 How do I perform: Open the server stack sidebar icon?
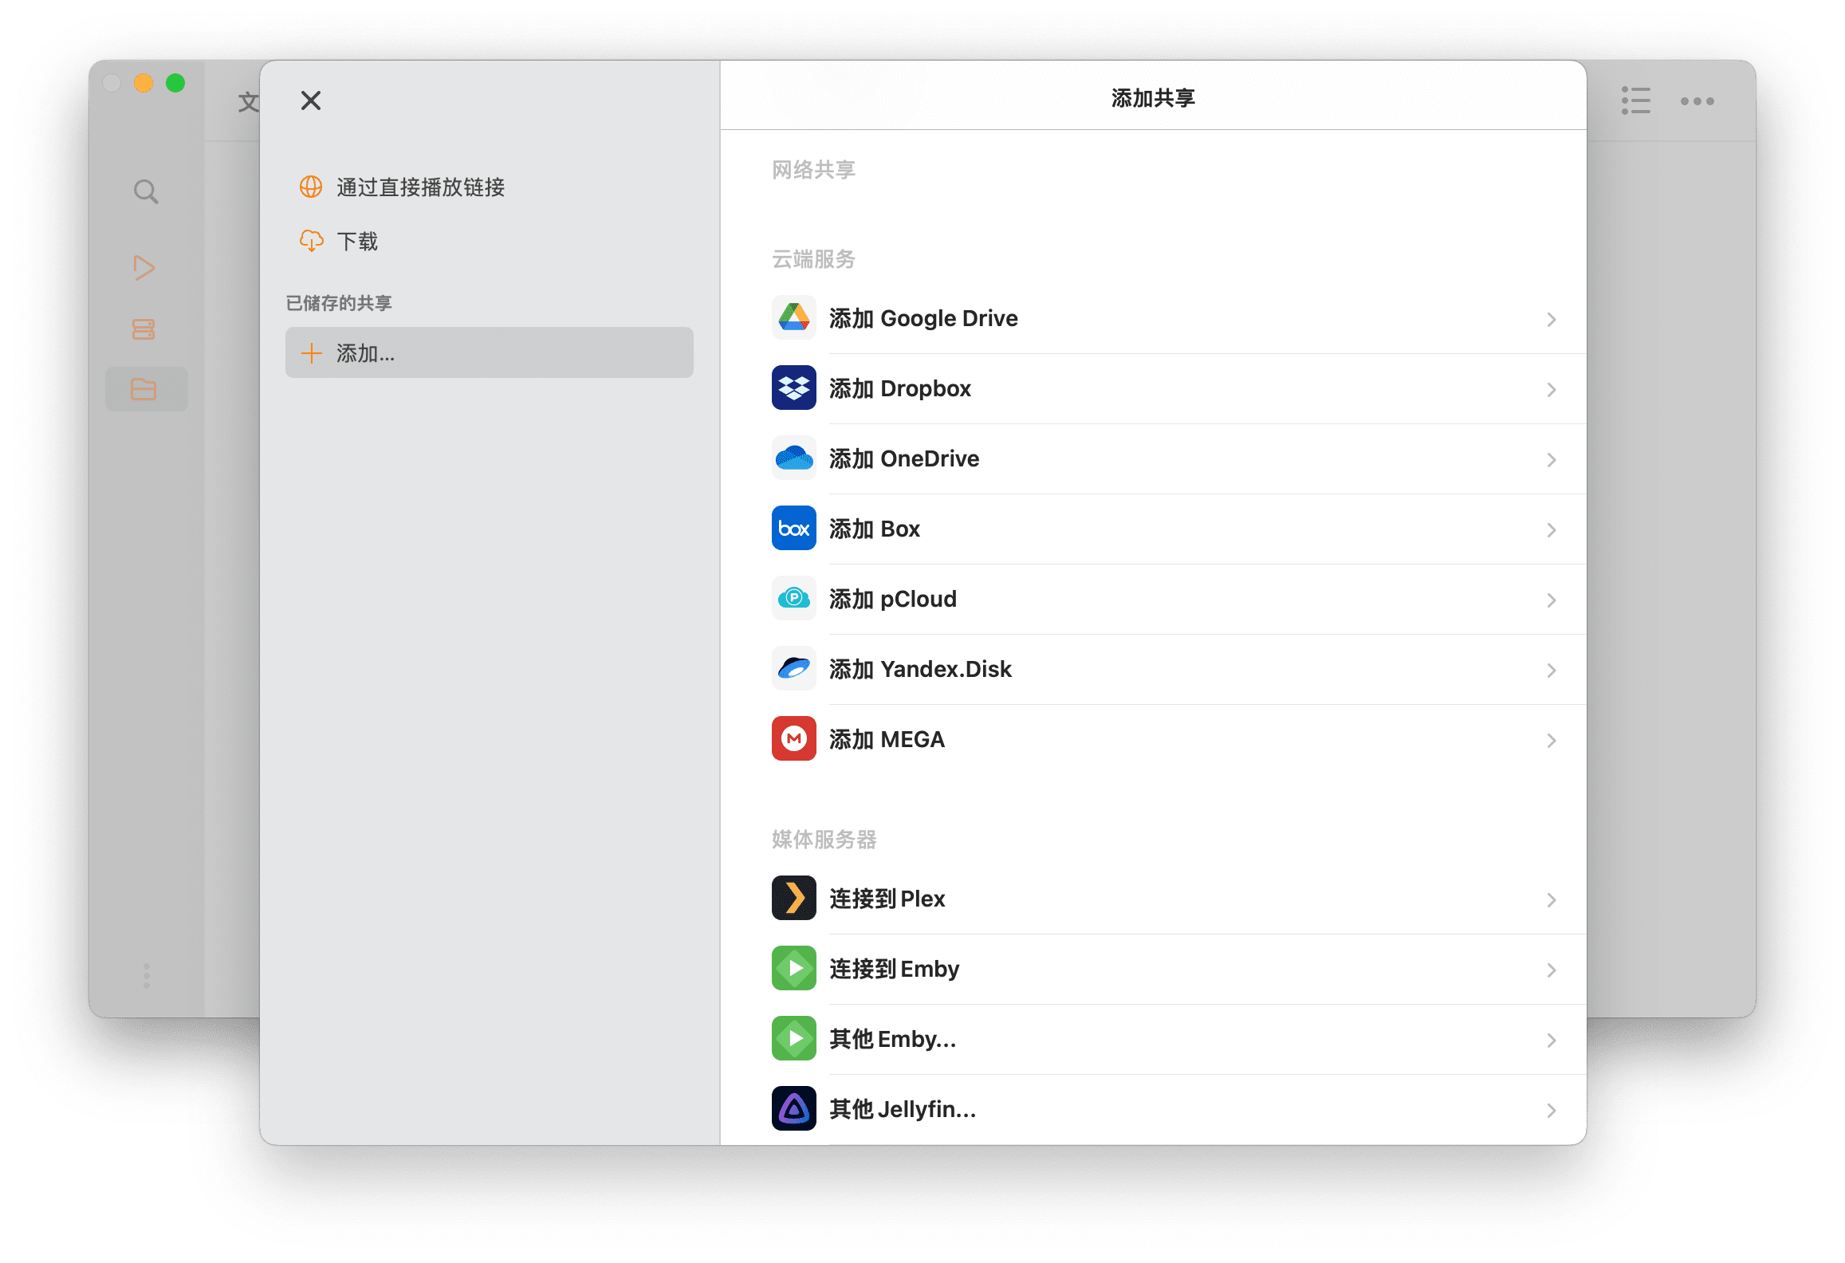[144, 329]
